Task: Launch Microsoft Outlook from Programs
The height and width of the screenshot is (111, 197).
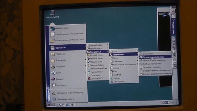Action: [98, 65]
